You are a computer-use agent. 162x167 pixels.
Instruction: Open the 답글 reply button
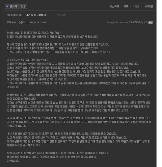click(x=23, y=6)
